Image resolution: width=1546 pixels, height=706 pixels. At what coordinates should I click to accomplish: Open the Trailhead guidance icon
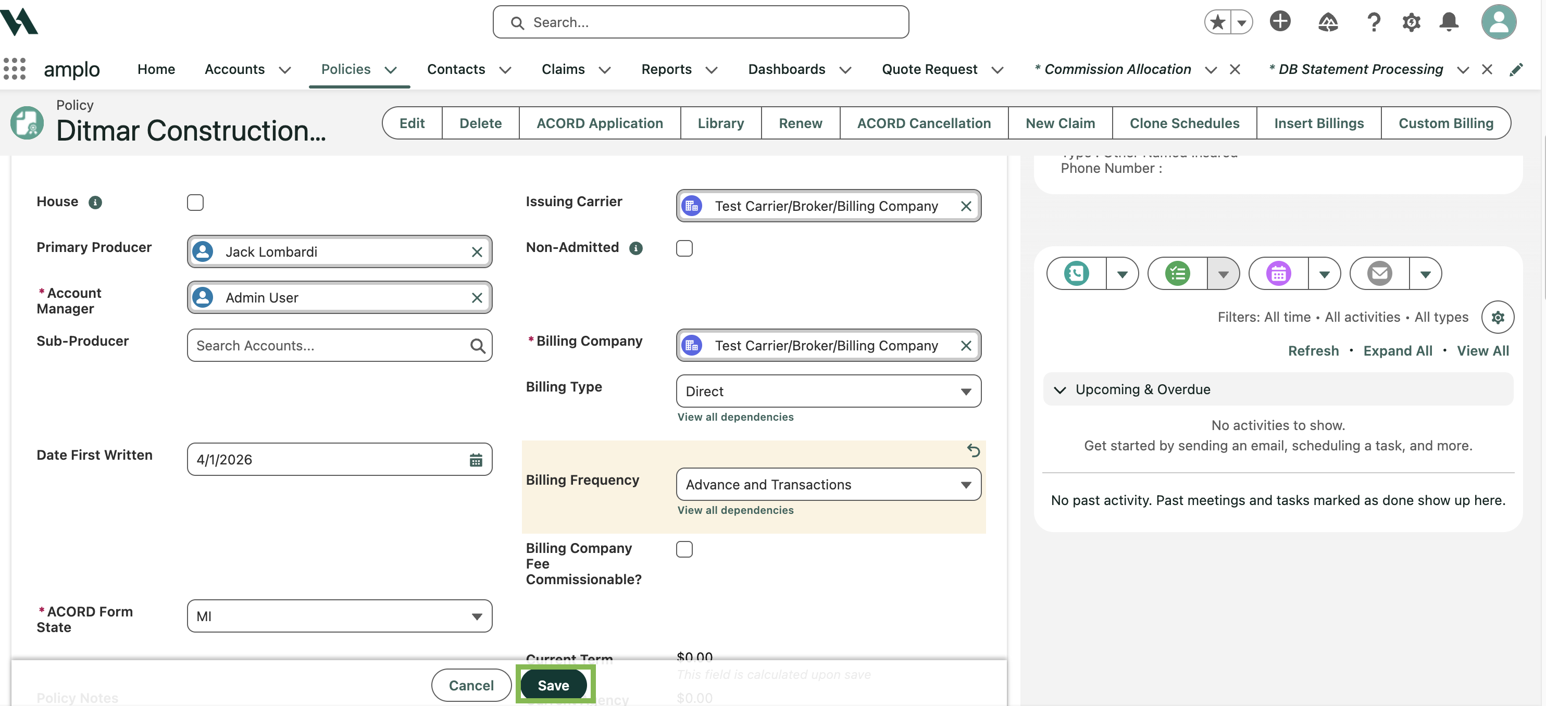pyautogui.click(x=1328, y=22)
